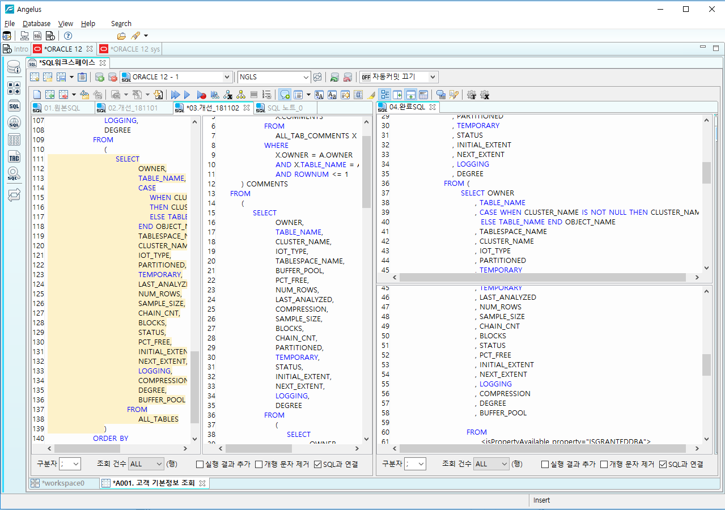Click the TAB icon in left sidebar
Screen dimensions: 725x510
click(x=14, y=157)
